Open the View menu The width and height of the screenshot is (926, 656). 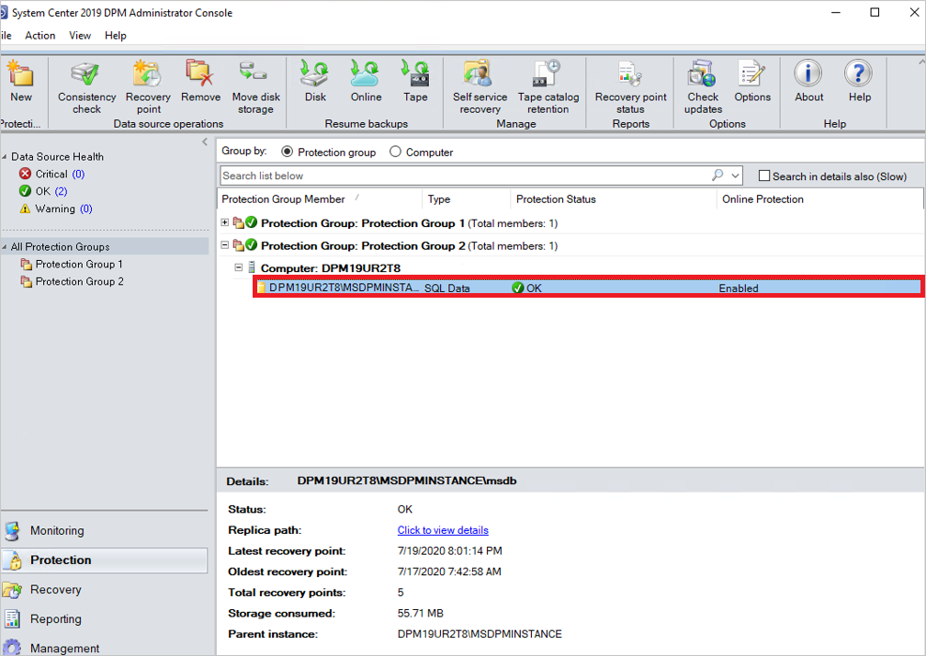[x=79, y=35]
